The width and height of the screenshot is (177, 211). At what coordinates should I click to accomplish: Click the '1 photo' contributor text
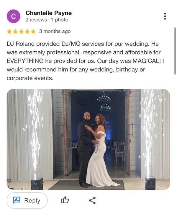pyautogui.click(x=60, y=20)
